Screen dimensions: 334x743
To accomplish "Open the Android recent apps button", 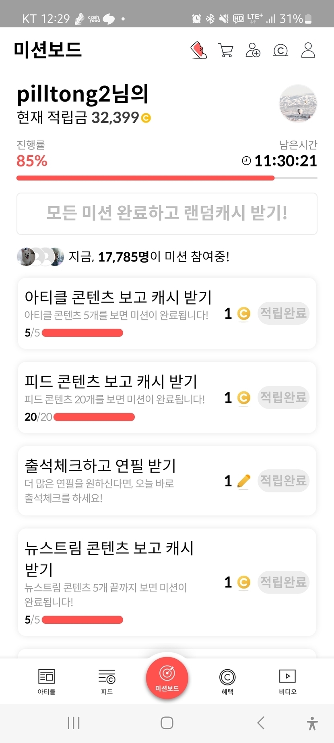I will (74, 723).
